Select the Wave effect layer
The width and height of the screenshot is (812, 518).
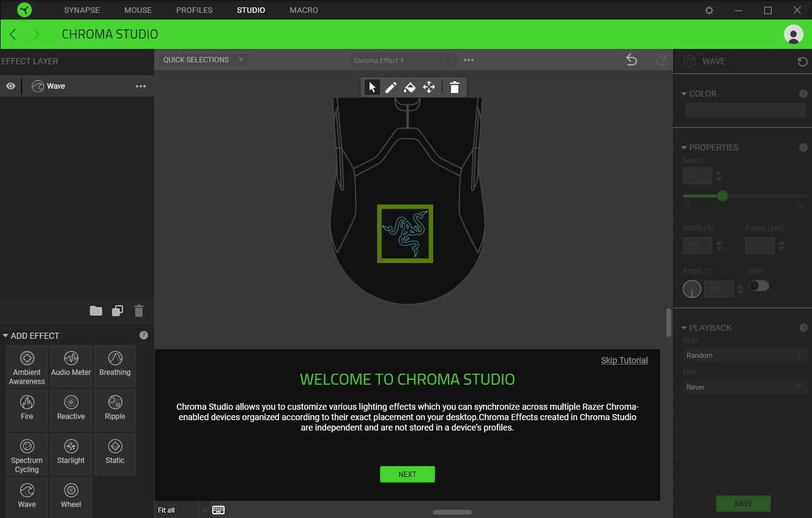[77, 86]
